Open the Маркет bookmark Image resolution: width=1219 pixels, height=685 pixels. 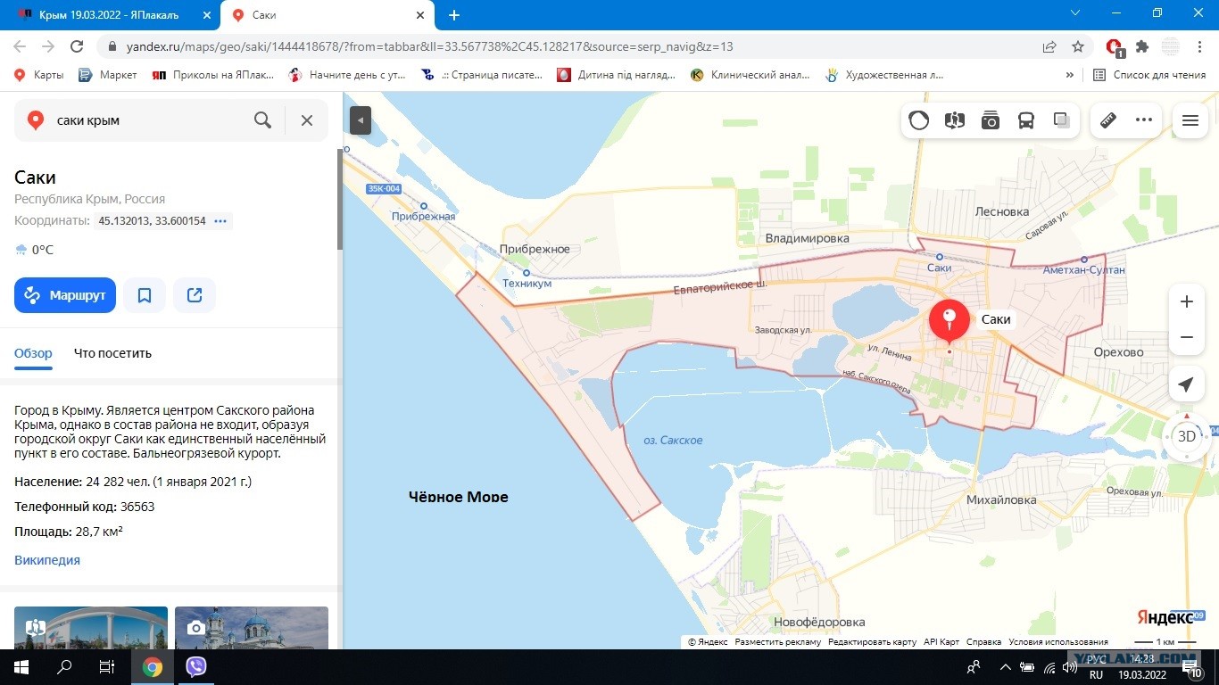(x=108, y=75)
